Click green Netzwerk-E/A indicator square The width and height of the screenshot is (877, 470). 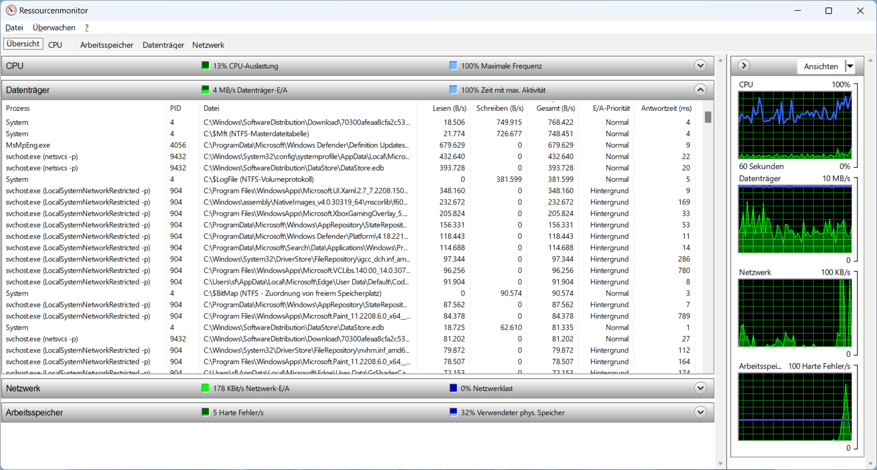[205, 388]
